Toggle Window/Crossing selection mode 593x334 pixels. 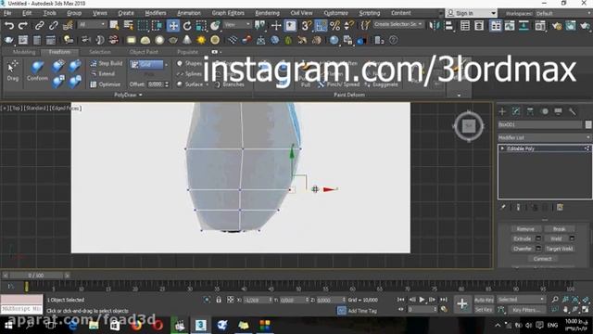point(157,26)
